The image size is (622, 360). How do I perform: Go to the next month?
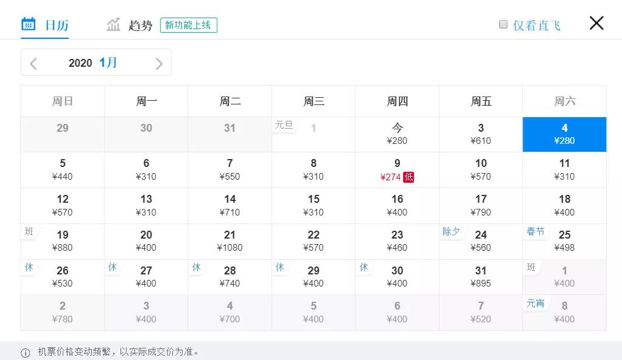coord(159,63)
